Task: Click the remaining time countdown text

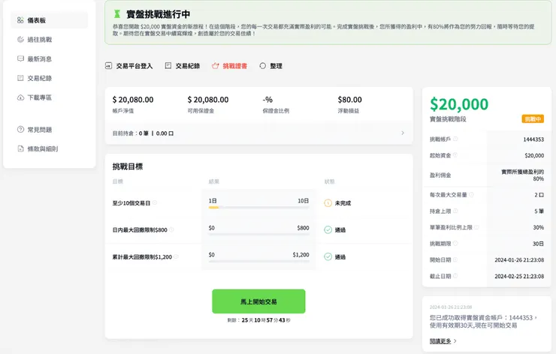Action: pos(259,320)
